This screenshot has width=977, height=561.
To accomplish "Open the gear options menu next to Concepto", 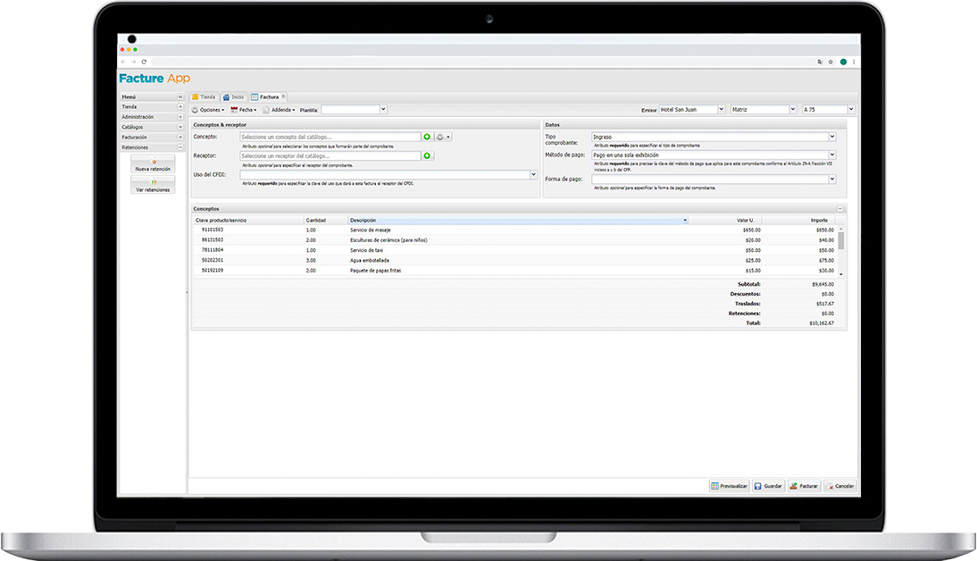I will [443, 137].
